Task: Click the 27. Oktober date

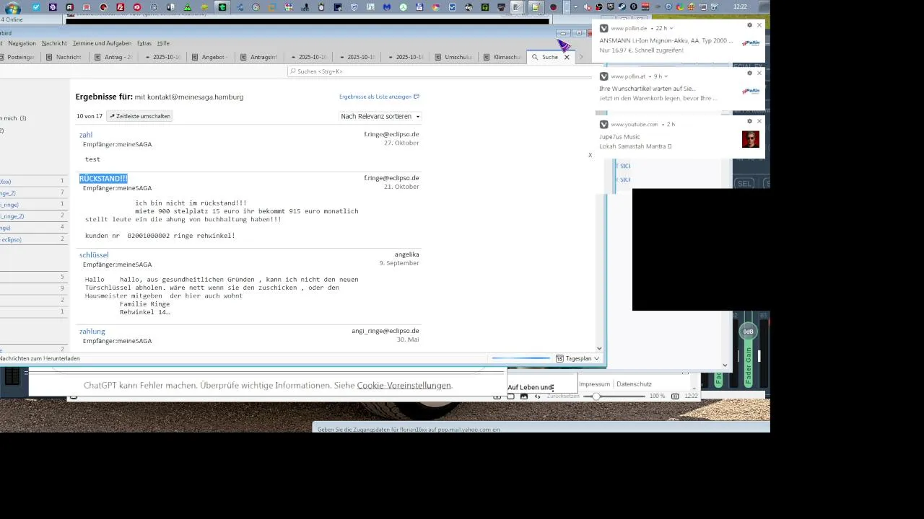Action: pyautogui.click(x=401, y=143)
